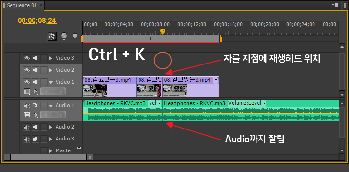The width and height of the screenshot is (349, 172).
Task: Click the work area bar end handle
Action: tap(221, 39)
